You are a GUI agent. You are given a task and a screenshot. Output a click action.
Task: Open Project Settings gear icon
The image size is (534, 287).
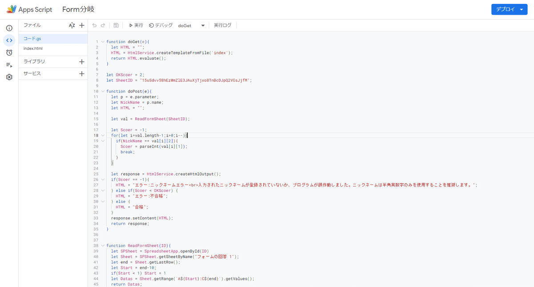pos(9,77)
